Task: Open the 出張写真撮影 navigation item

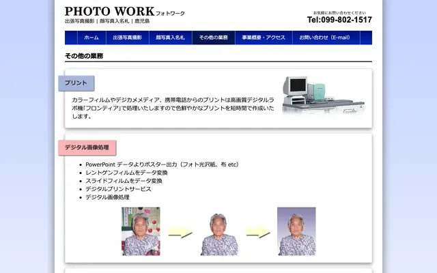Action: coord(128,38)
